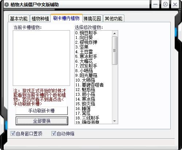The image size is (182, 150).
Task: Select 7.双发射手 in plant list
Action: 93,66
